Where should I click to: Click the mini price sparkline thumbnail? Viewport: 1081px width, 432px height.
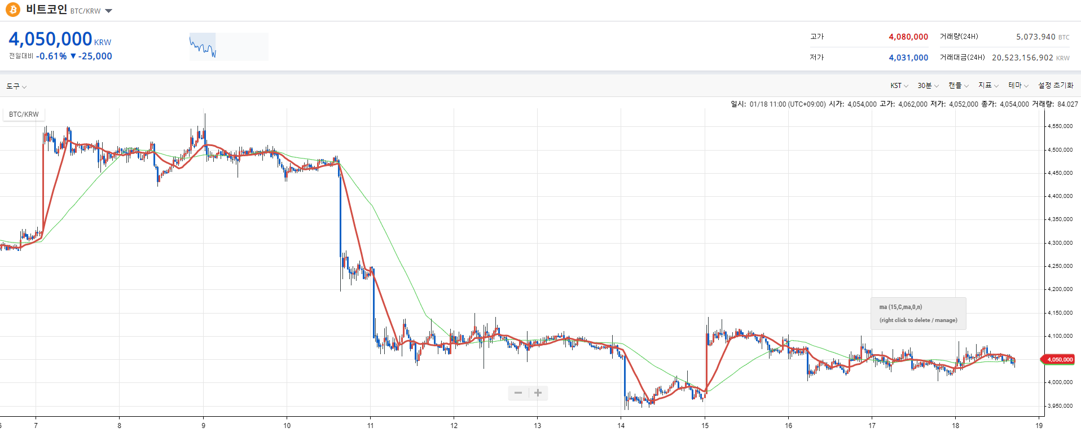[x=228, y=46]
